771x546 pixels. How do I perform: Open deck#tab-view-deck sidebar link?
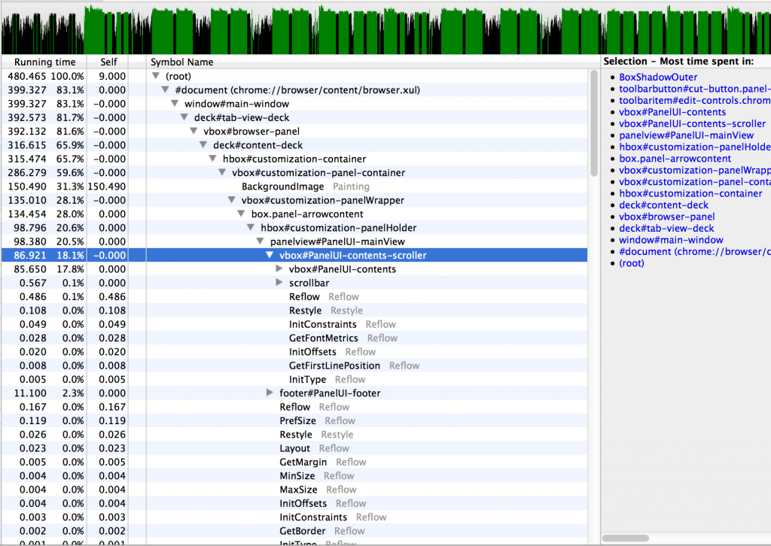(x=666, y=229)
